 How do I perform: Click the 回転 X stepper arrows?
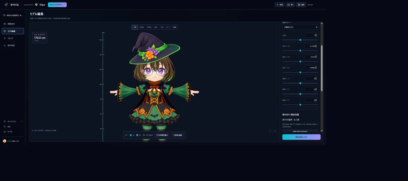[x=316, y=79]
